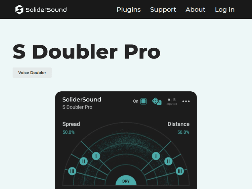The width and height of the screenshot is (252, 189).
Task: Click the Distance 50.0% value
Action: click(x=183, y=132)
